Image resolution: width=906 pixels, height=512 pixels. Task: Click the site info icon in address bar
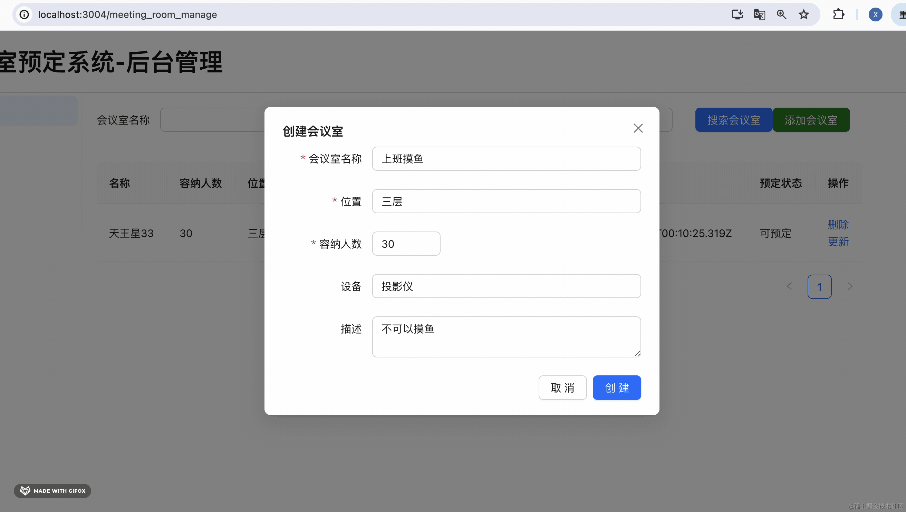click(x=24, y=14)
